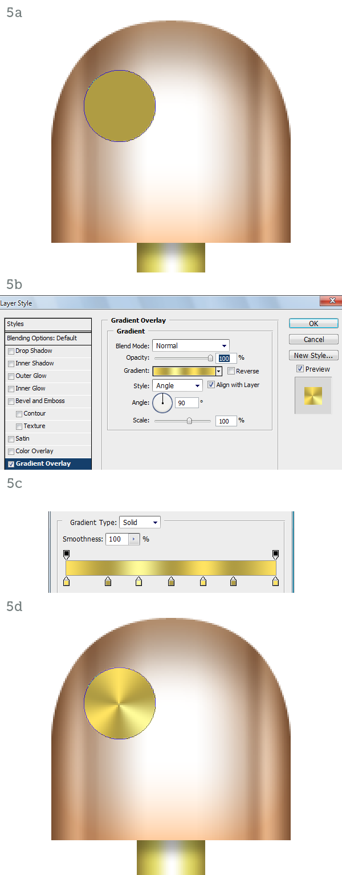Open Gradient Overlay settings entry
The width and height of the screenshot is (342, 875).
[48, 464]
